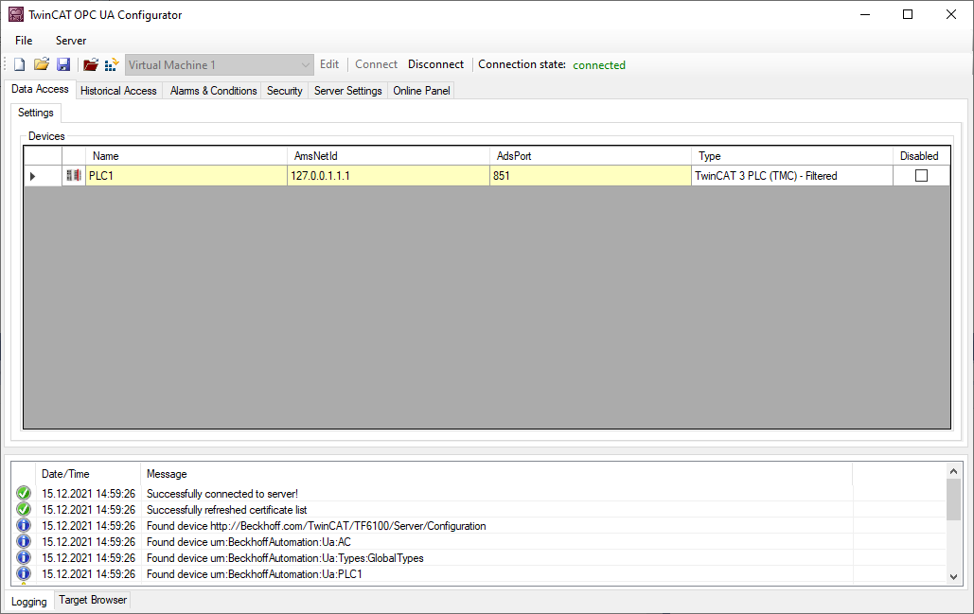Image resolution: width=974 pixels, height=614 pixels.
Task: Open the Server Settings tab
Action: click(x=348, y=91)
